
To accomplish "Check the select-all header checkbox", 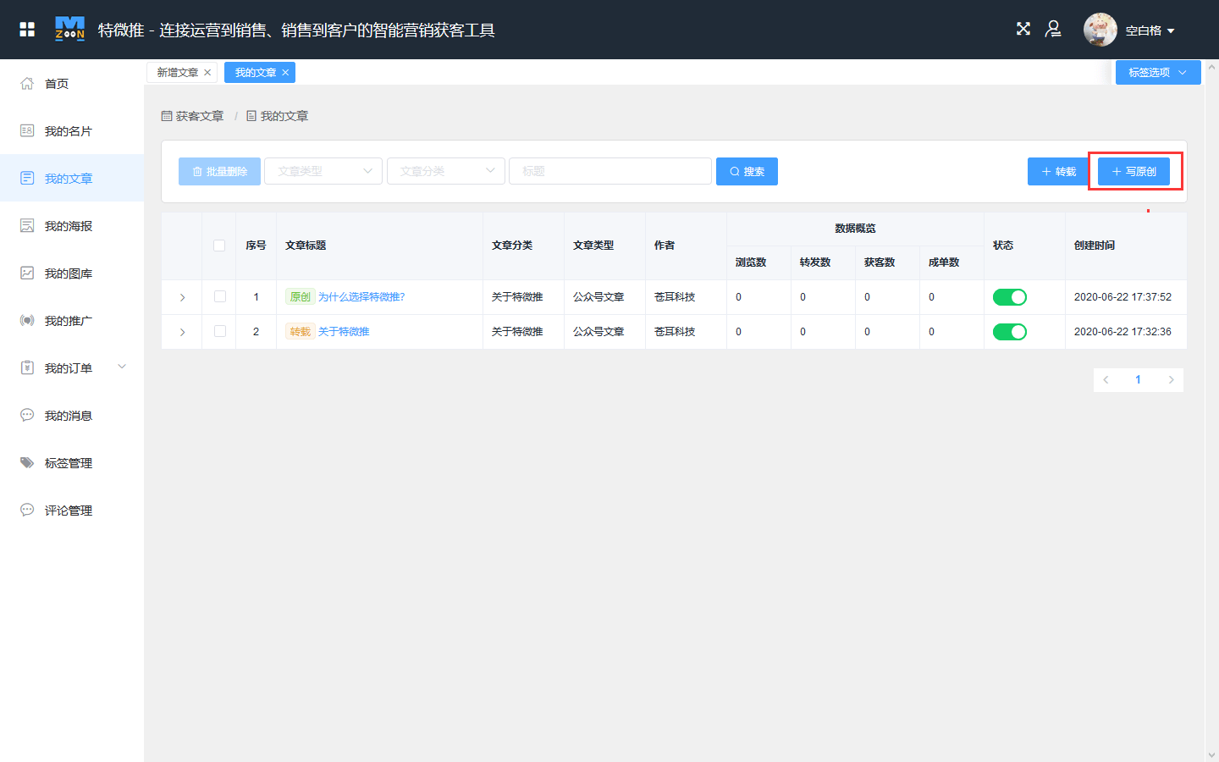I will (x=219, y=246).
